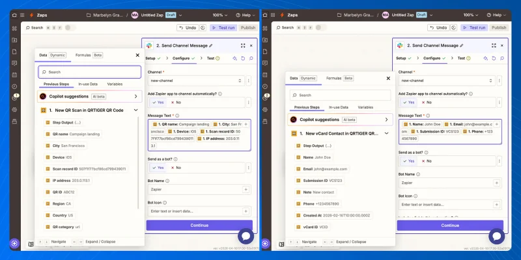The height and width of the screenshot is (260, 521).
Task: Open Test tab in left step panel
Action: click(213, 58)
